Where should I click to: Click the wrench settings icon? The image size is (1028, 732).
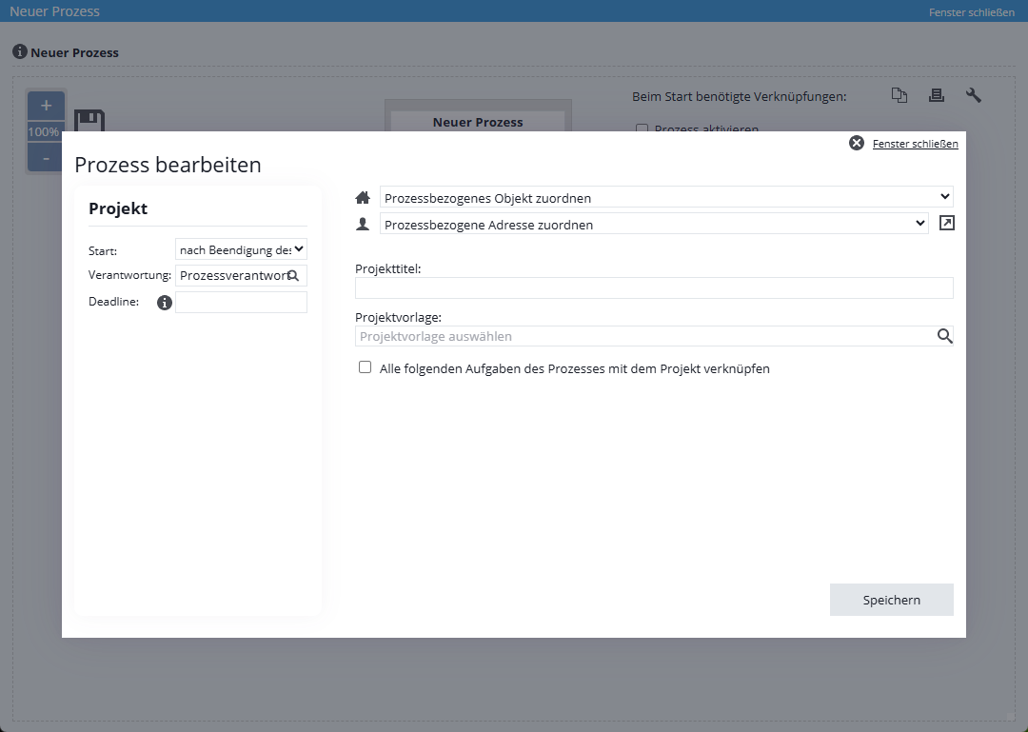pos(973,95)
